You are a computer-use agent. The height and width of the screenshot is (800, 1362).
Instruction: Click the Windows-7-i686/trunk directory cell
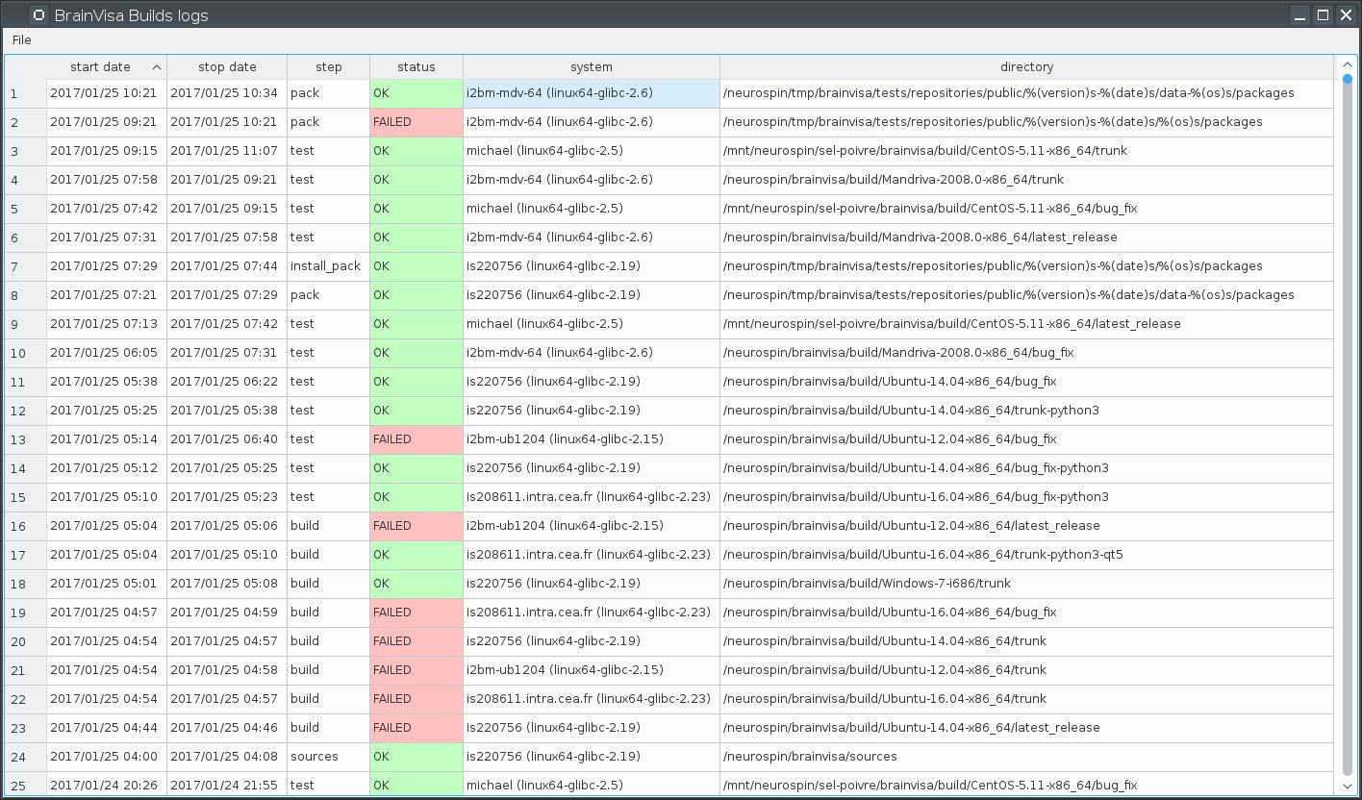coord(1026,584)
